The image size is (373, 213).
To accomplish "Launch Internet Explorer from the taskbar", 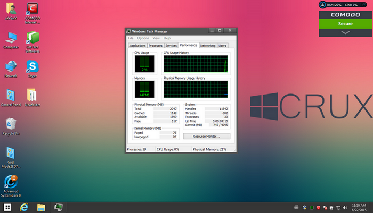I will [x=24, y=207].
